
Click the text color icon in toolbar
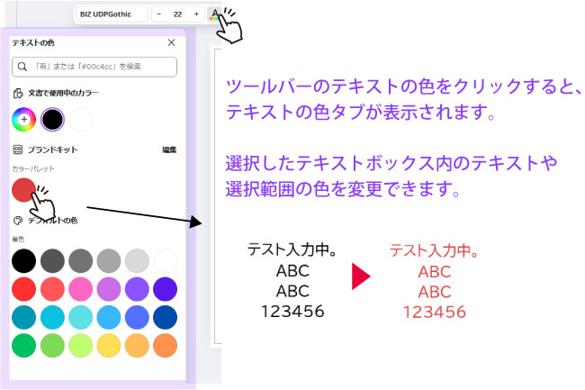coord(213,14)
